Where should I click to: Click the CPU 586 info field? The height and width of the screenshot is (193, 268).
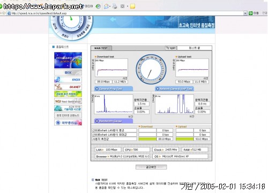click(137, 150)
